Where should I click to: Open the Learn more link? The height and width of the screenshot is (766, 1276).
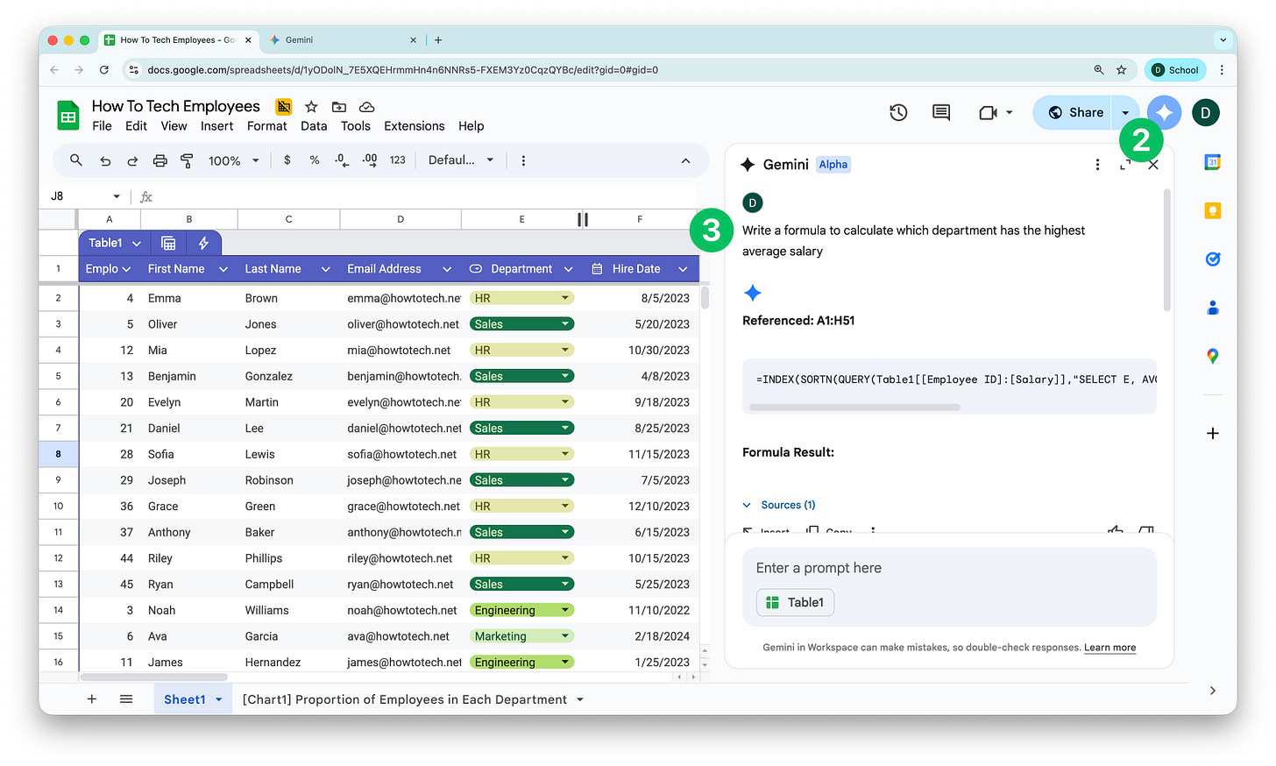pos(1109,648)
